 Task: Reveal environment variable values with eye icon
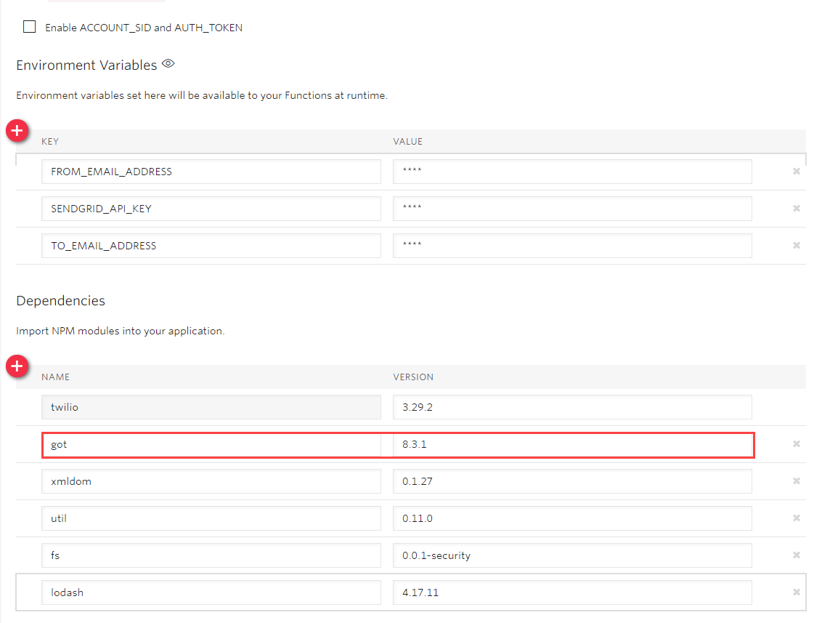click(x=168, y=64)
